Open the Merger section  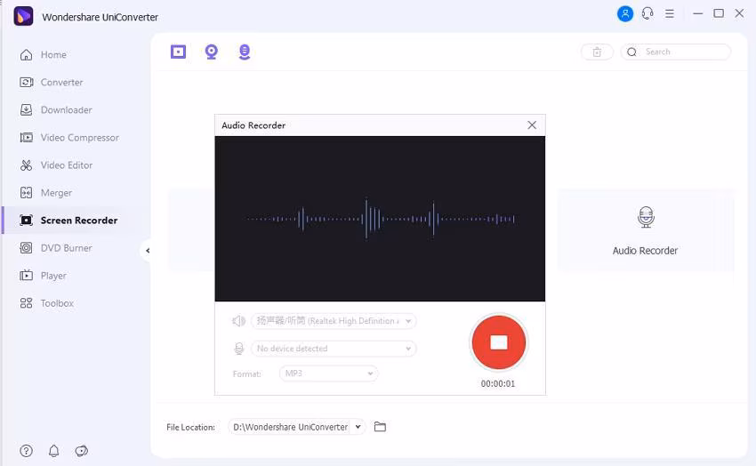[46, 193]
